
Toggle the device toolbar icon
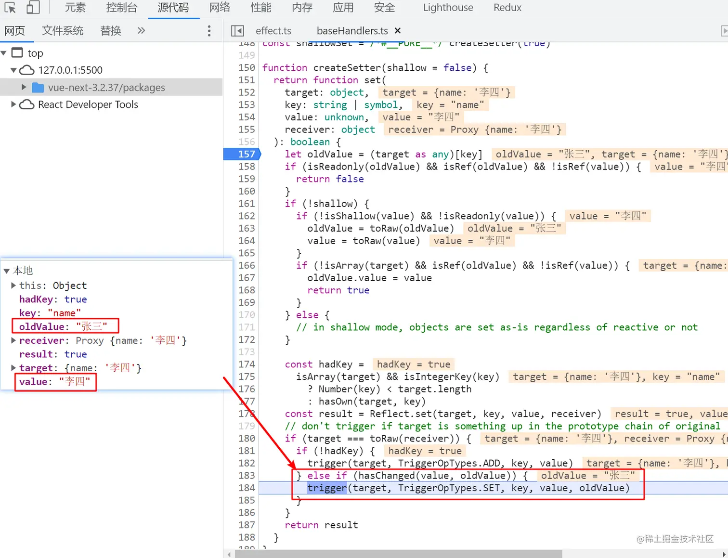33,8
